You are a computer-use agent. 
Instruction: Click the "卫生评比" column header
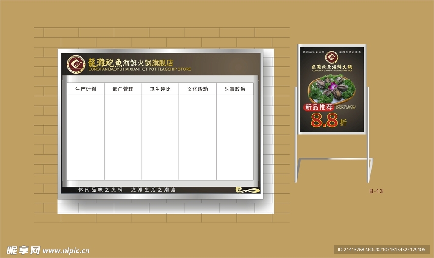pyautogui.click(x=160, y=89)
